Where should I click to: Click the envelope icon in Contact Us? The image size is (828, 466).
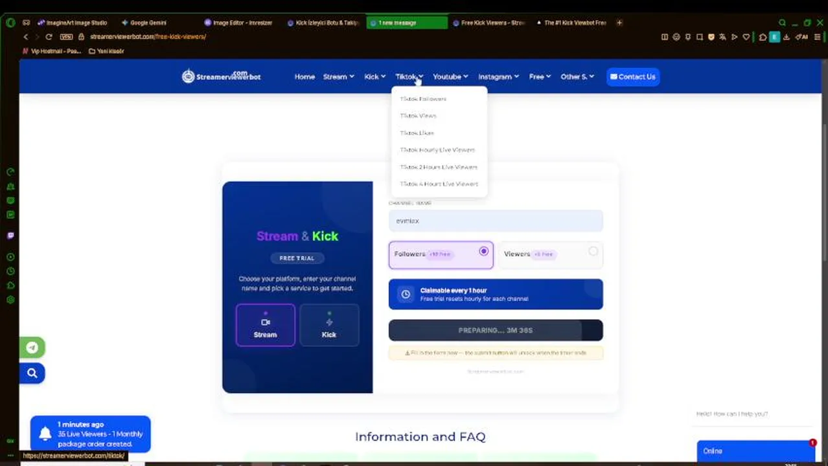614,76
